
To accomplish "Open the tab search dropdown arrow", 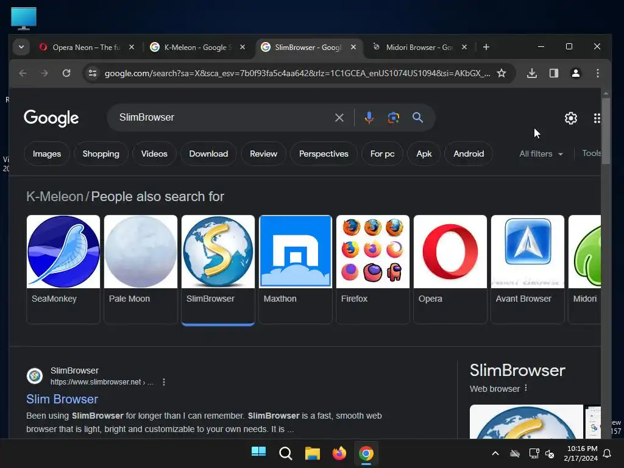I will tap(21, 47).
